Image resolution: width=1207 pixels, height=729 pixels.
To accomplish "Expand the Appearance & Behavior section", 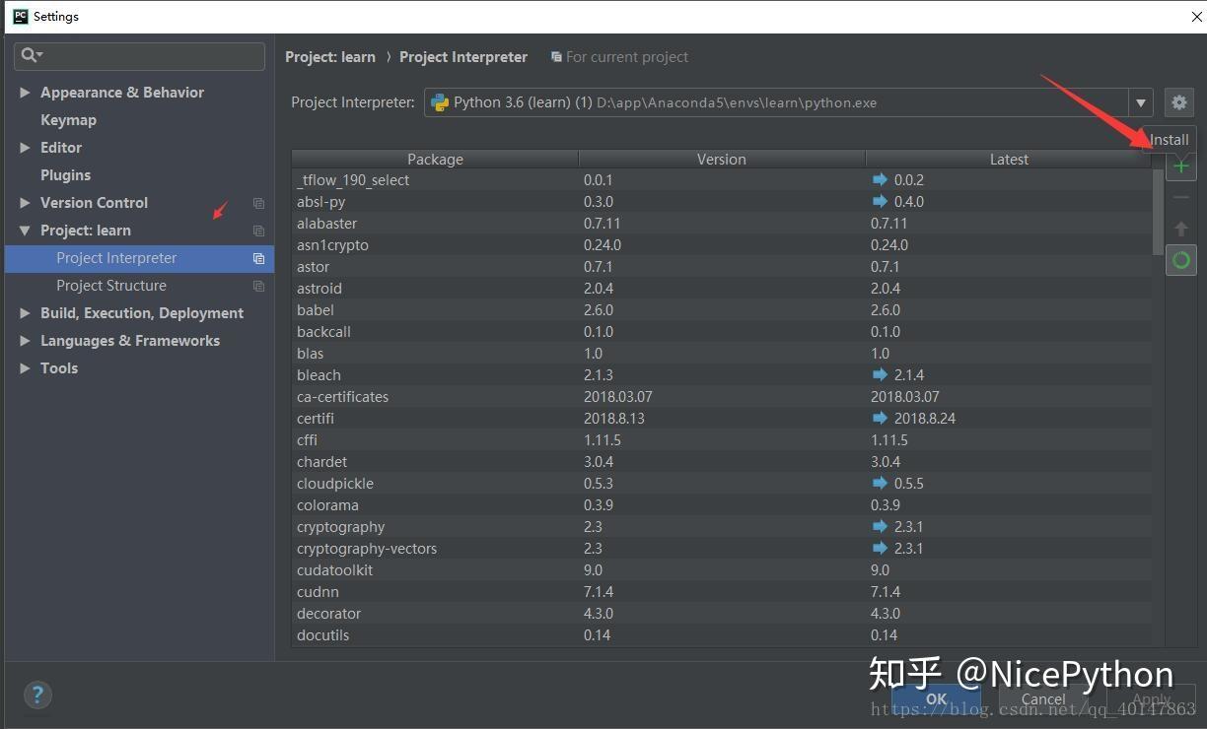I will tap(25, 92).
